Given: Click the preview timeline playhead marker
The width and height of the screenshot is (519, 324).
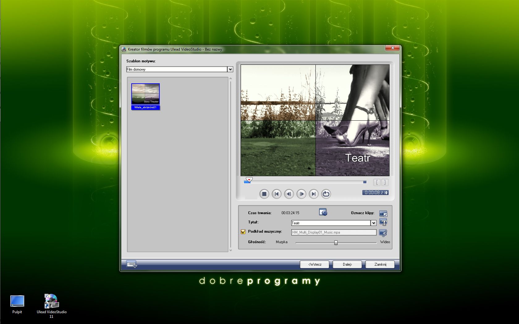Looking at the screenshot, I should pos(249,179).
